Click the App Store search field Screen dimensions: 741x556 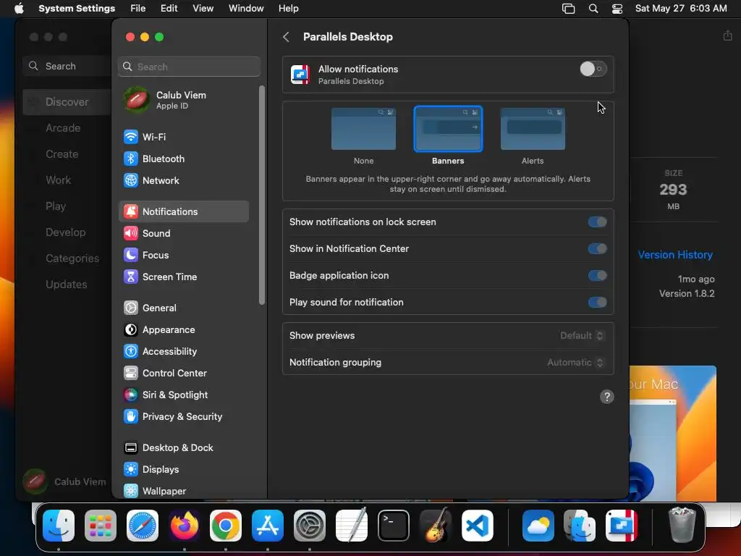tap(67, 66)
